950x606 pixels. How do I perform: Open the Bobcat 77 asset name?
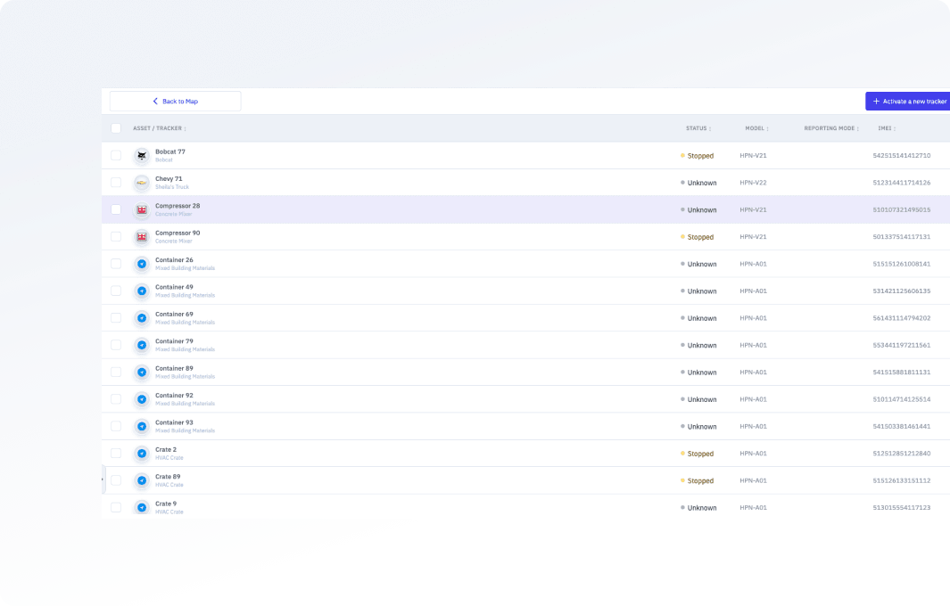tap(170, 152)
